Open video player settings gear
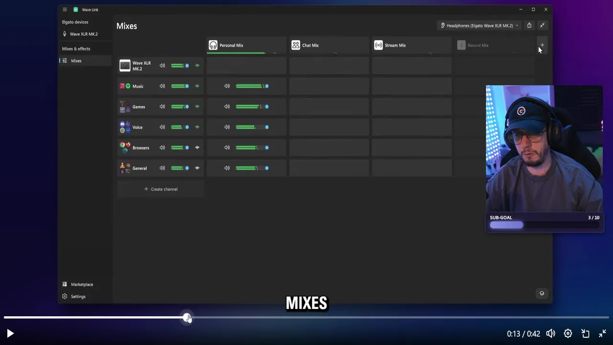This screenshot has height=345, width=613. point(568,333)
